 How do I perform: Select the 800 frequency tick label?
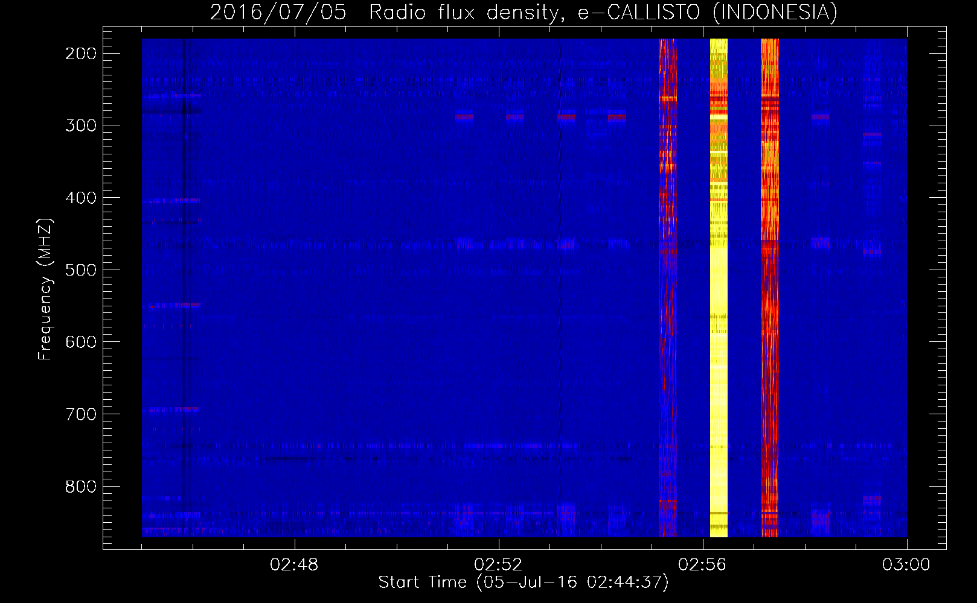(81, 486)
